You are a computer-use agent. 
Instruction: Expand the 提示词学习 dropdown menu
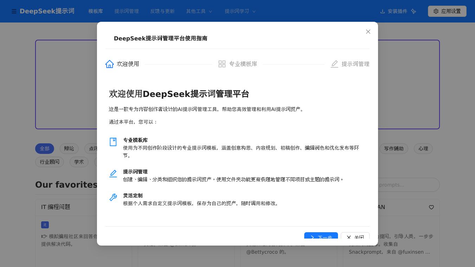(240, 11)
